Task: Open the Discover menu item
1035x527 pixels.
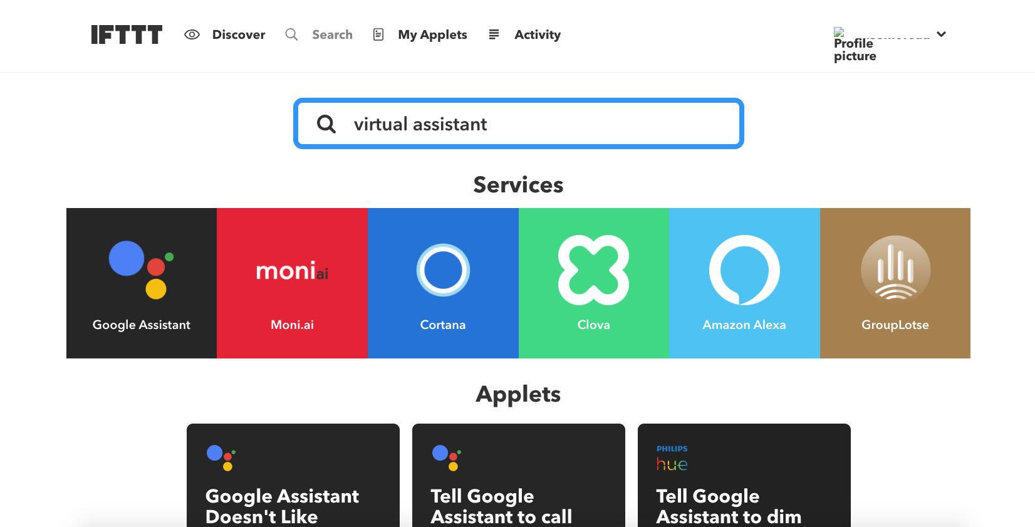Action: tap(239, 34)
